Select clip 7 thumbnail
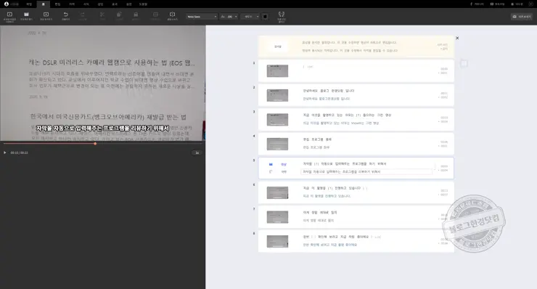 tap(277, 217)
